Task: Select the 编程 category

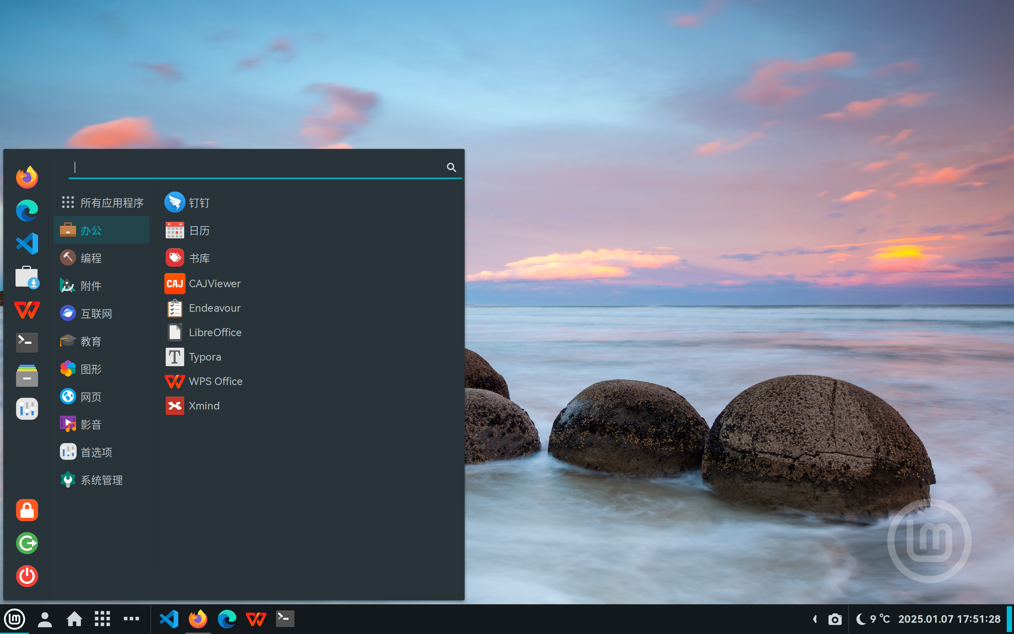Action: (101, 258)
